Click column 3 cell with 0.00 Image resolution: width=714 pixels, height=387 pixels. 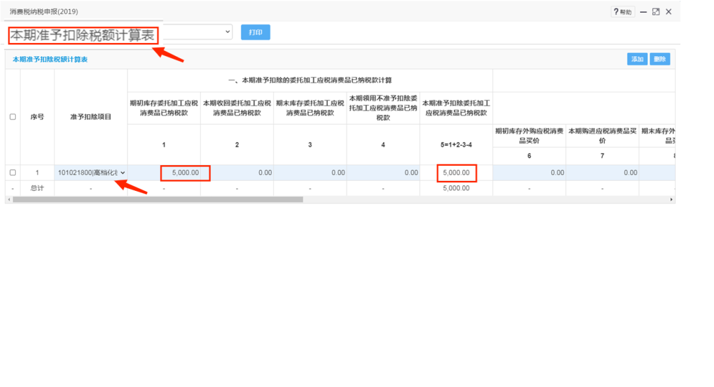tap(310, 173)
